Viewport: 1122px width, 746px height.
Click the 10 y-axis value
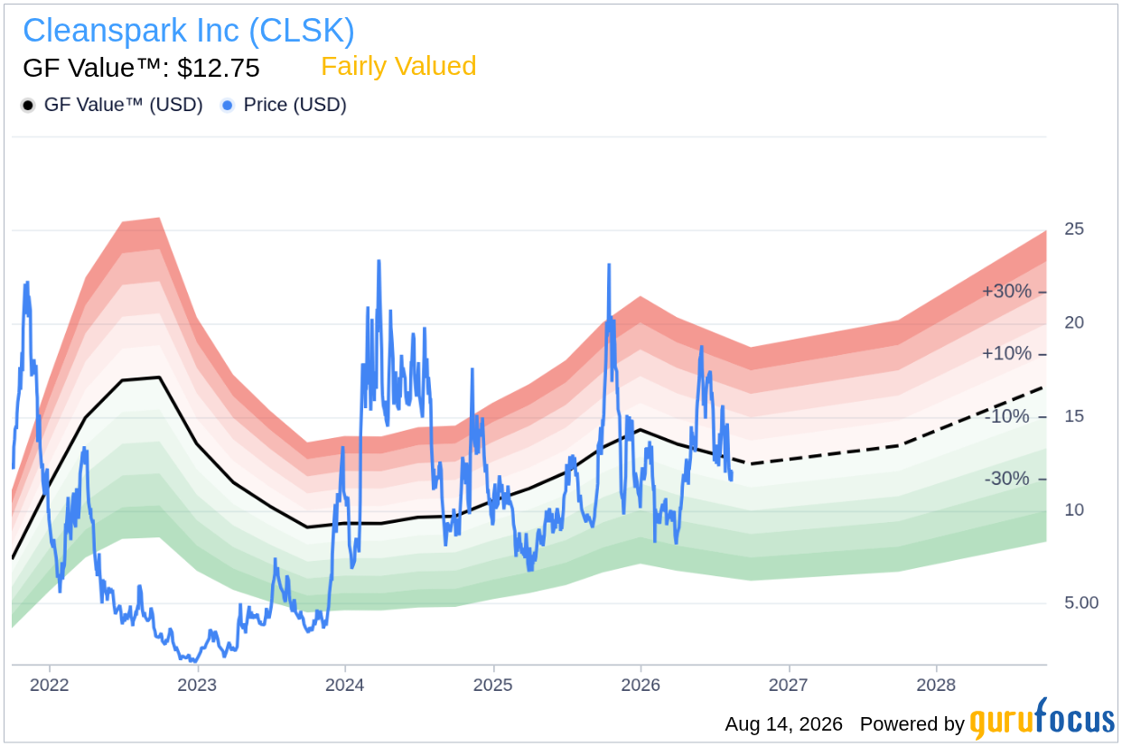[x=1074, y=509]
